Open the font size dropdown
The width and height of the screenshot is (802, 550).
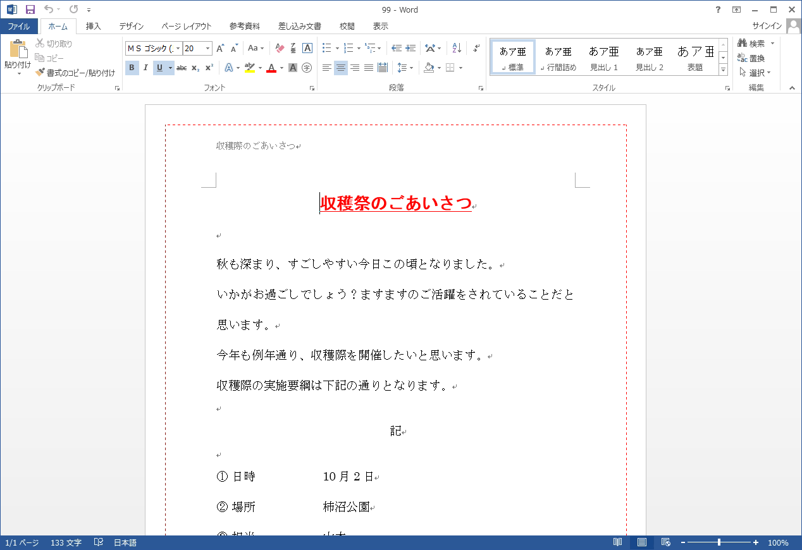[208, 48]
